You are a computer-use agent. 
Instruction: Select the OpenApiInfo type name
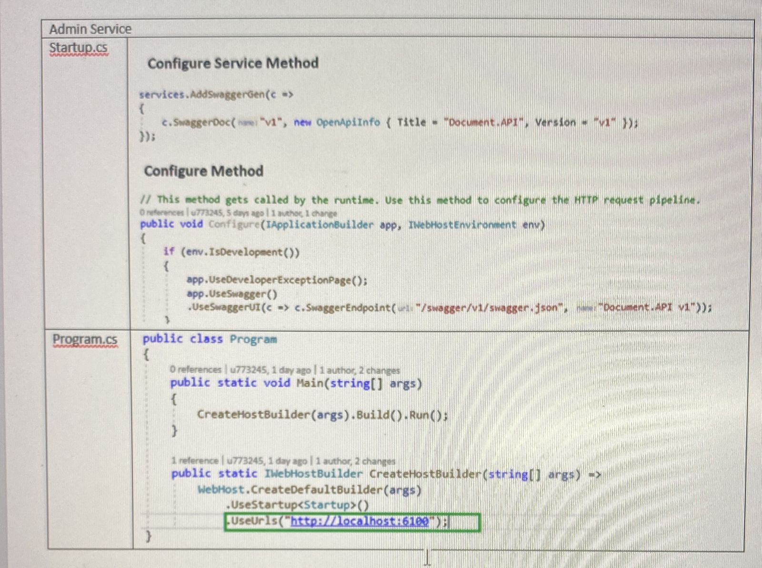point(349,122)
